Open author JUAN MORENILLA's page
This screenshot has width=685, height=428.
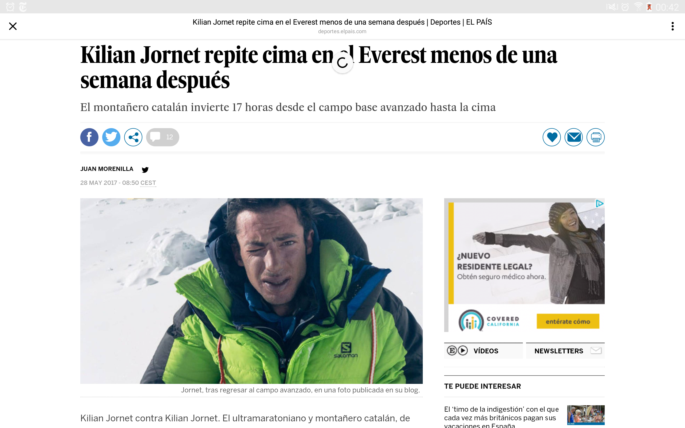[x=107, y=169]
